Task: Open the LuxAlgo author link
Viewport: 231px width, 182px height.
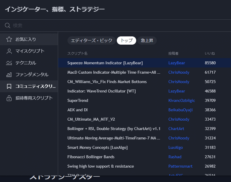Action: click(x=176, y=148)
